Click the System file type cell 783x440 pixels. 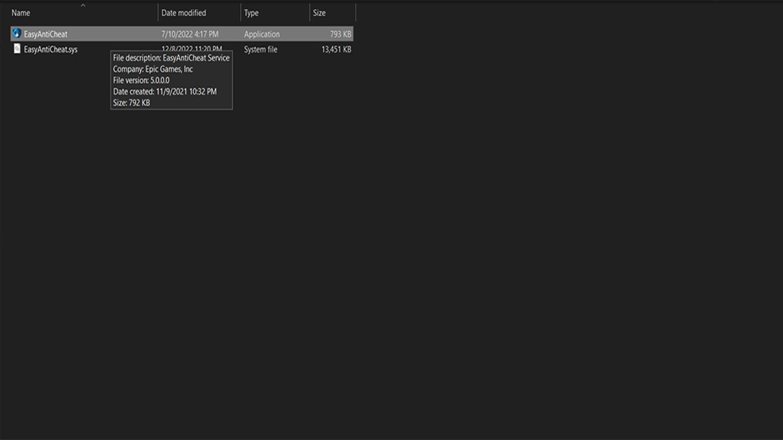pos(261,50)
